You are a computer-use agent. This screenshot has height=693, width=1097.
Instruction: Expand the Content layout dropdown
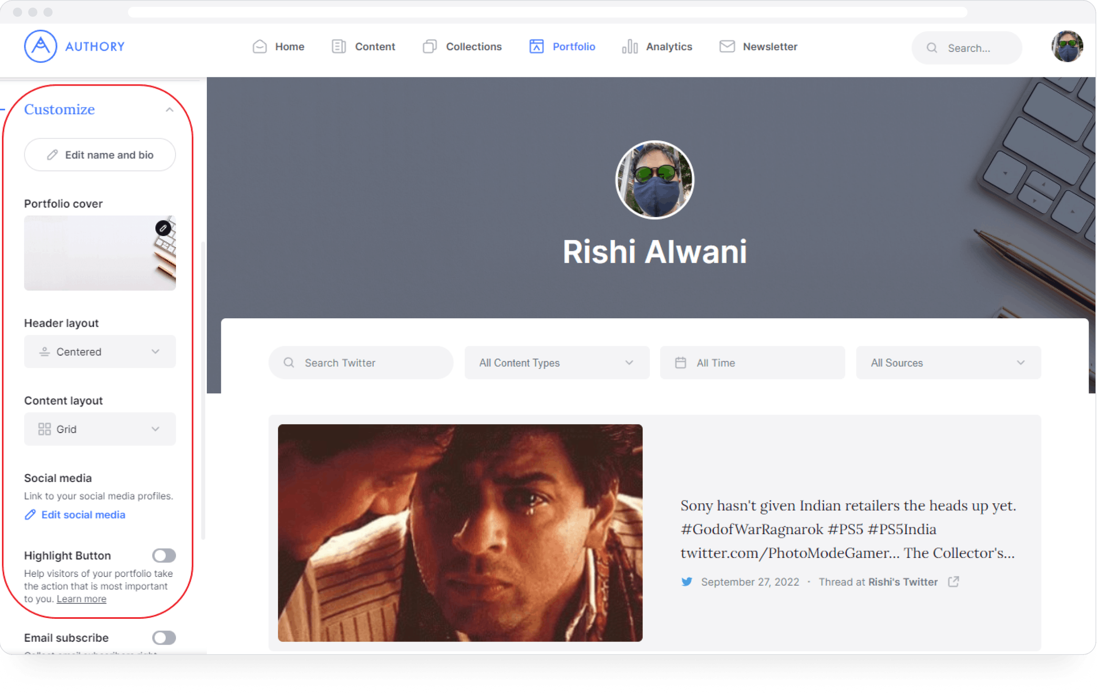100,429
